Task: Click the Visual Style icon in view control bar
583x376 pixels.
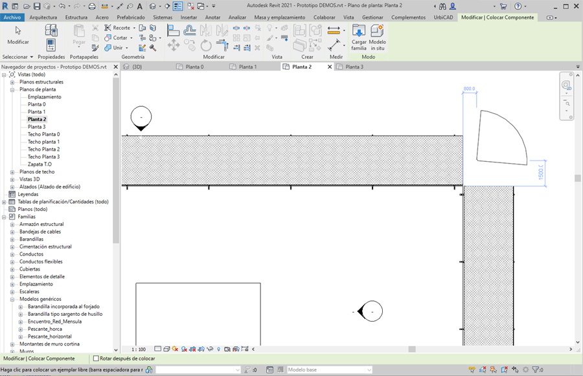Action: click(166, 349)
